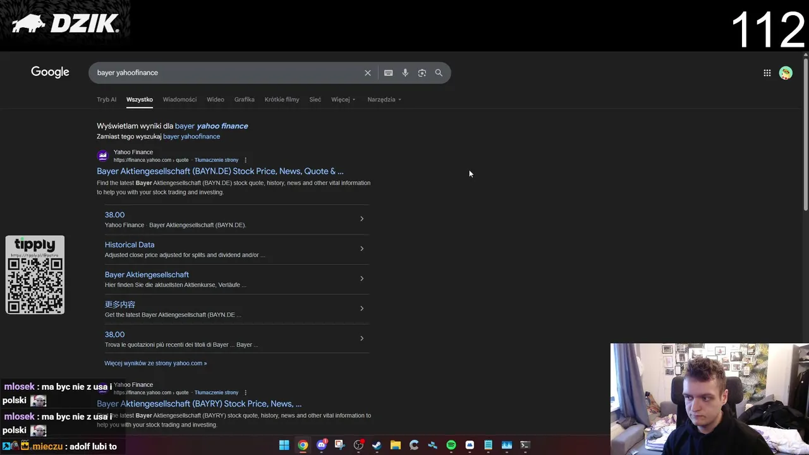Expand the Historical Data sitelink chevron

(x=362, y=248)
